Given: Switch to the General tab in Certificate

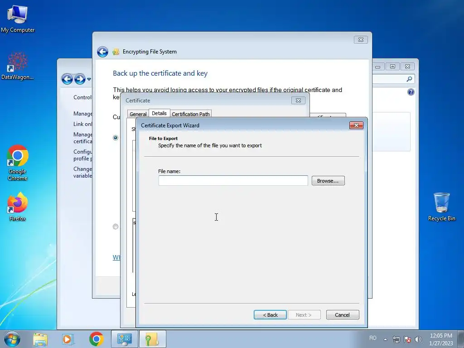Looking at the screenshot, I should (x=138, y=114).
